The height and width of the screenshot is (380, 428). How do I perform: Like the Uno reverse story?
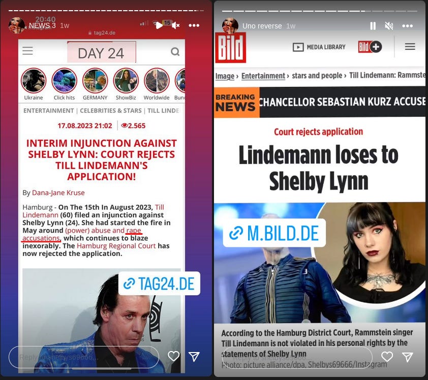coord(387,357)
